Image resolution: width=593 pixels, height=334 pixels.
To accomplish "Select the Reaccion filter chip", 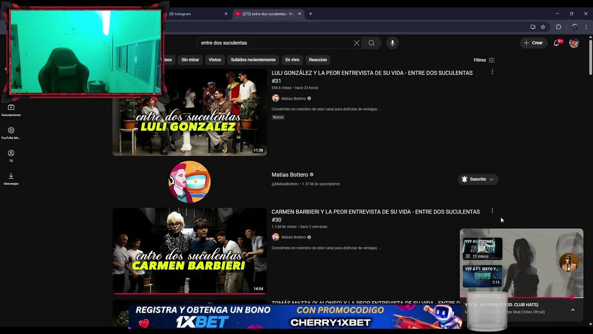I will 318,60.
